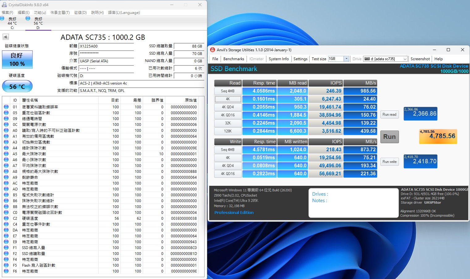Click the Run read button

click(x=389, y=115)
